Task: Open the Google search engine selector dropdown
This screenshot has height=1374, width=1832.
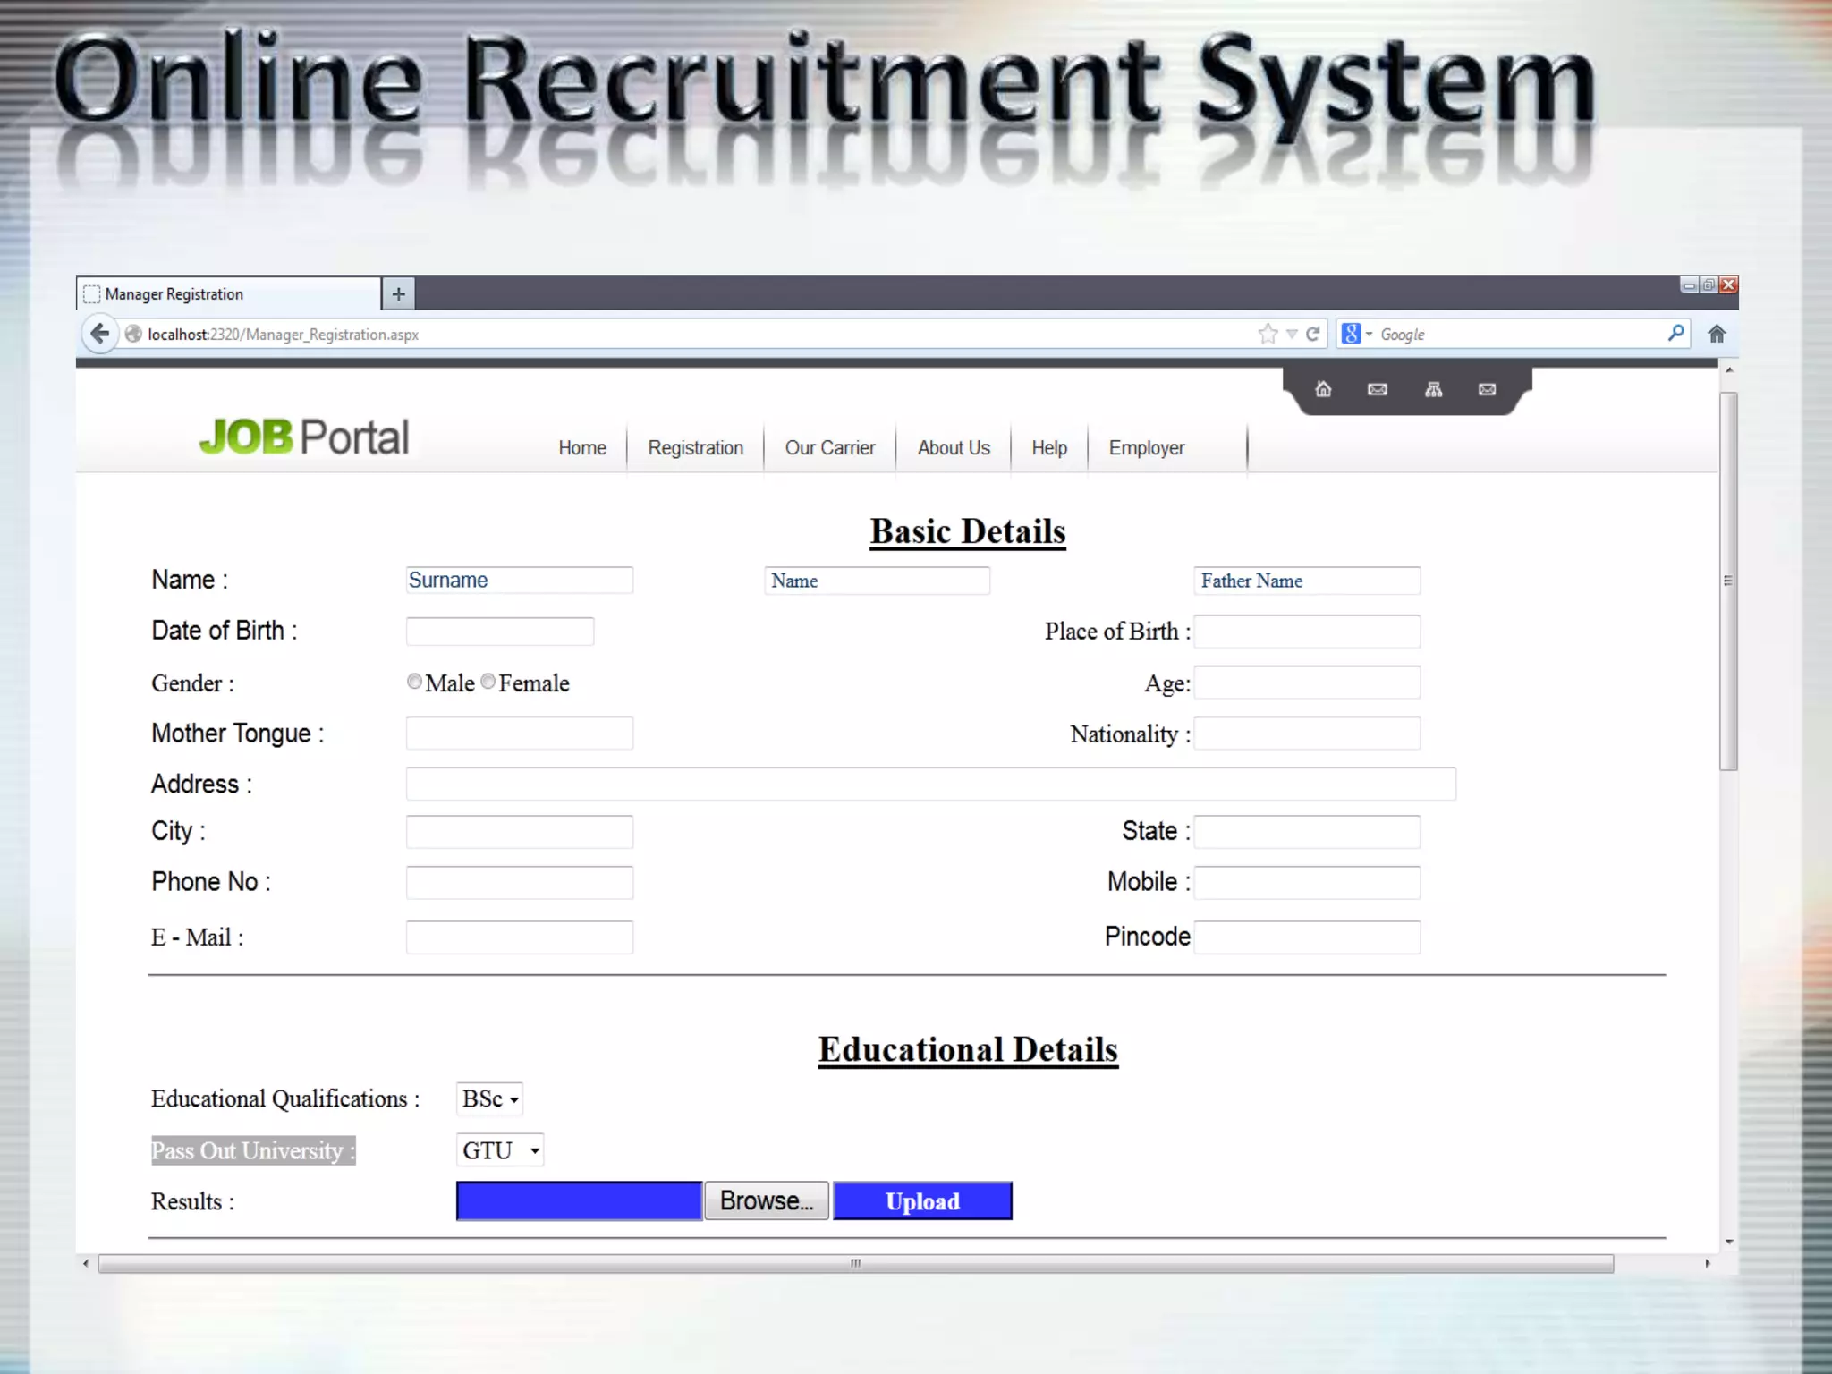Action: 1357,334
